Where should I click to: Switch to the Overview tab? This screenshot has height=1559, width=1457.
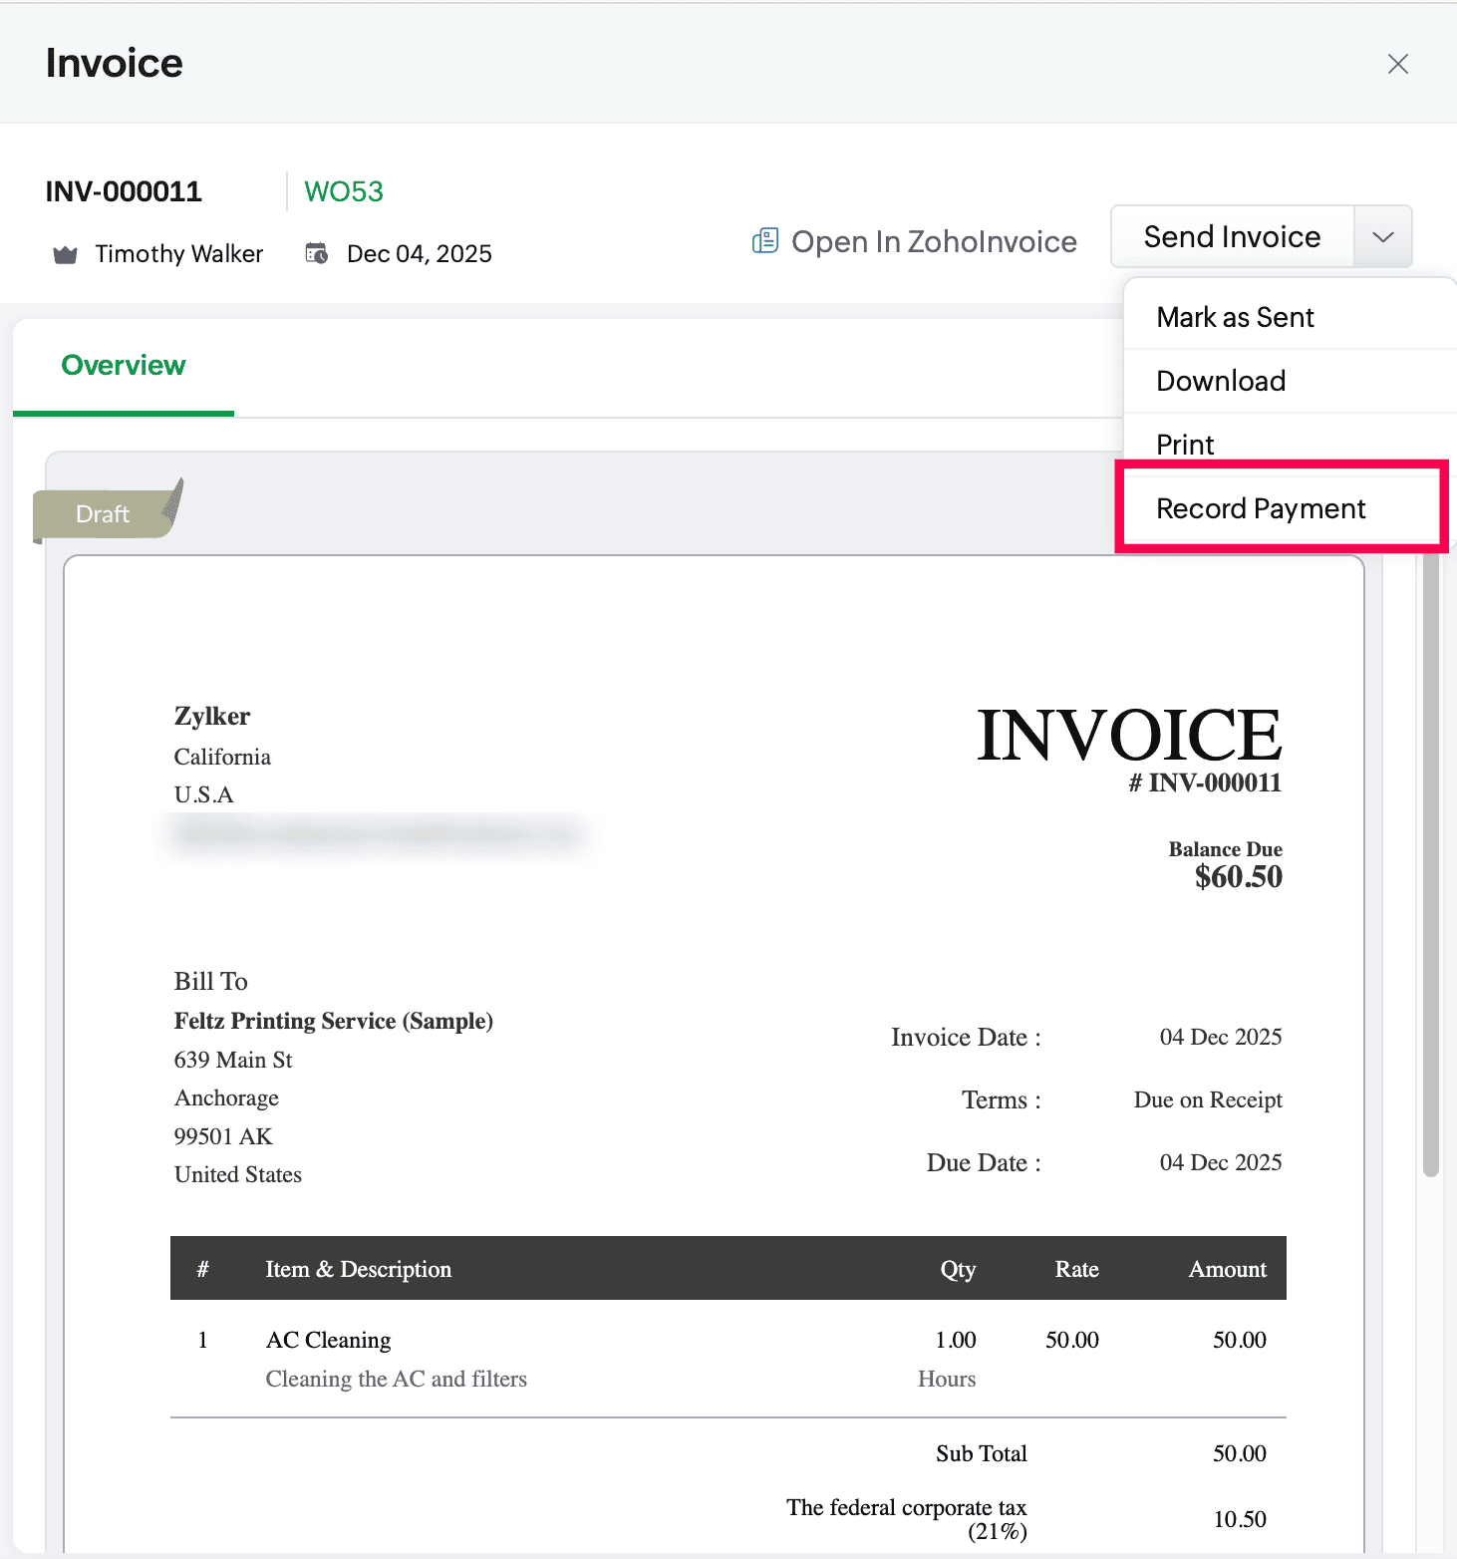[x=124, y=366]
